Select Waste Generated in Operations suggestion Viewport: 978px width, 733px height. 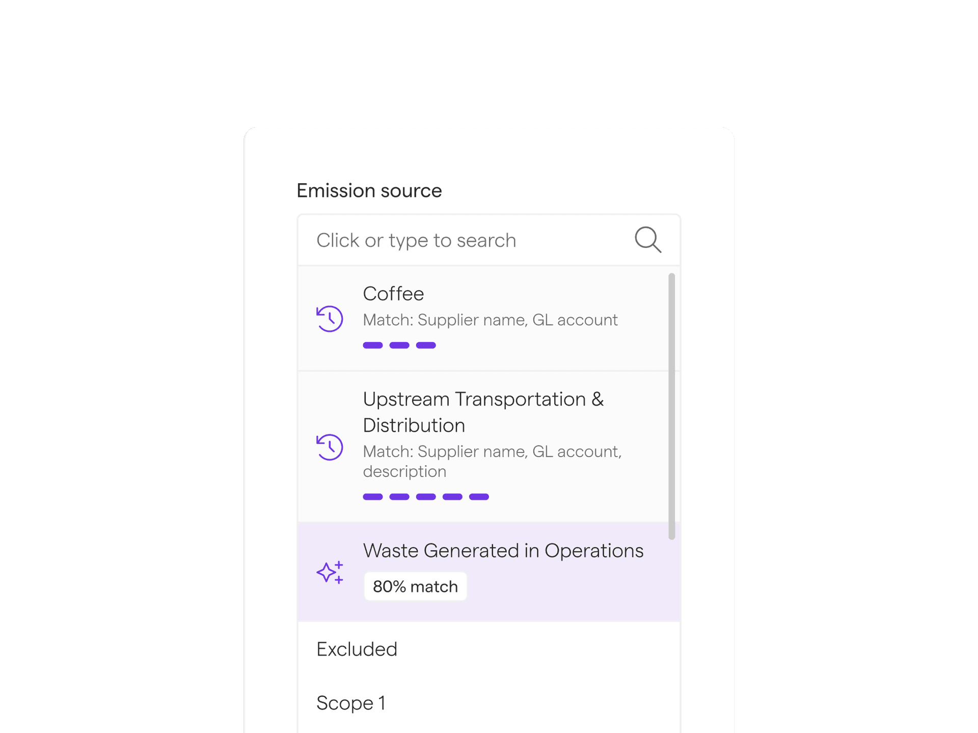point(488,572)
